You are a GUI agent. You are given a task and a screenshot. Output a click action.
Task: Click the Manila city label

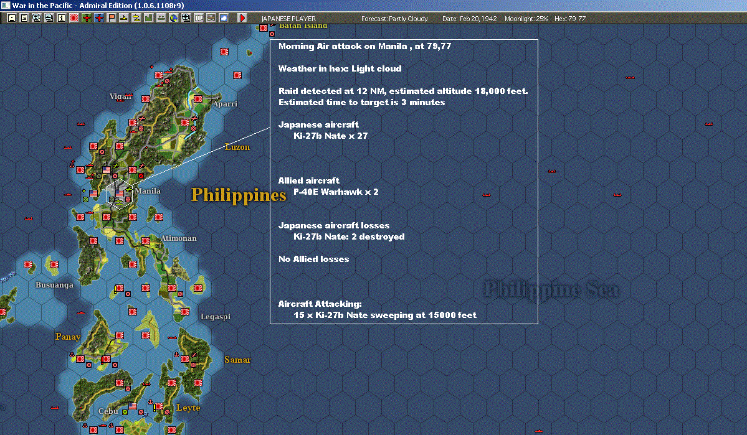click(x=148, y=191)
